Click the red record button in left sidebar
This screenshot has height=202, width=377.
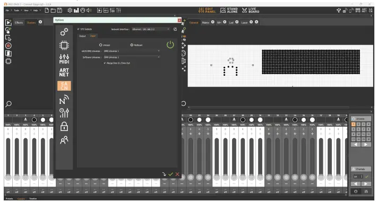[8, 46]
